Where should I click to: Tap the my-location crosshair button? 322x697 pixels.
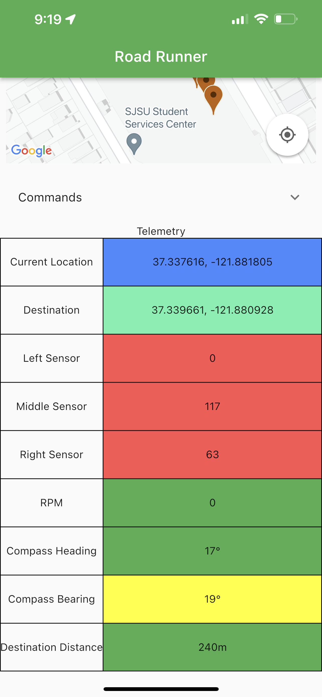pos(287,135)
